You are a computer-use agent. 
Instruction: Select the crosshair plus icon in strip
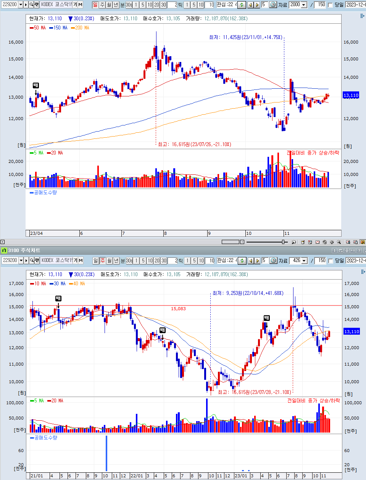coord(332,242)
